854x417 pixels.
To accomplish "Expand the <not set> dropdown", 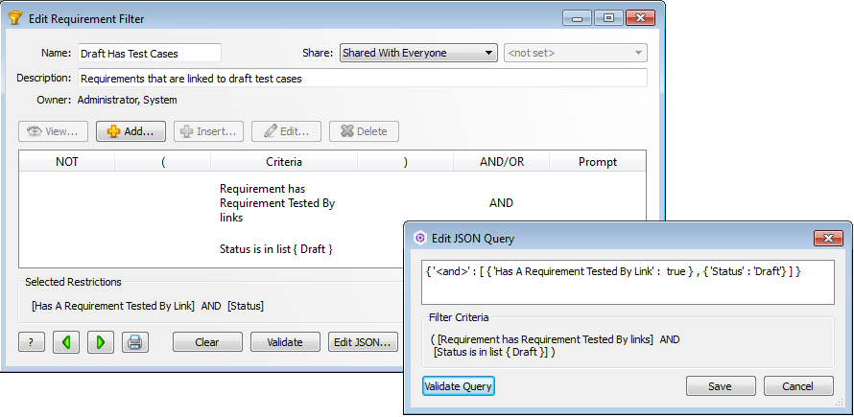I will [x=575, y=54].
